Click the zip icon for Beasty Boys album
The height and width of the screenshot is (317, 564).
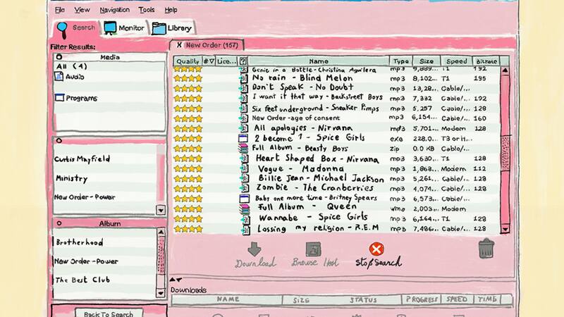243,149
